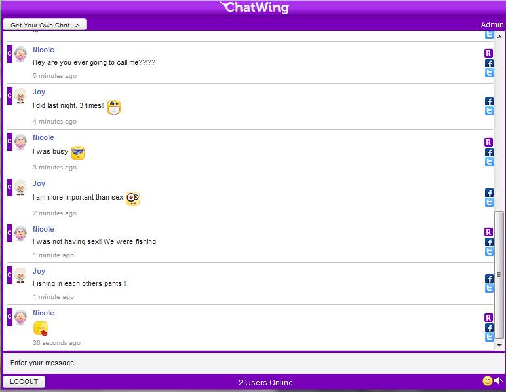Tweet the "We were fishing" message
The height and width of the screenshot is (392, 506).
(489, 251)
